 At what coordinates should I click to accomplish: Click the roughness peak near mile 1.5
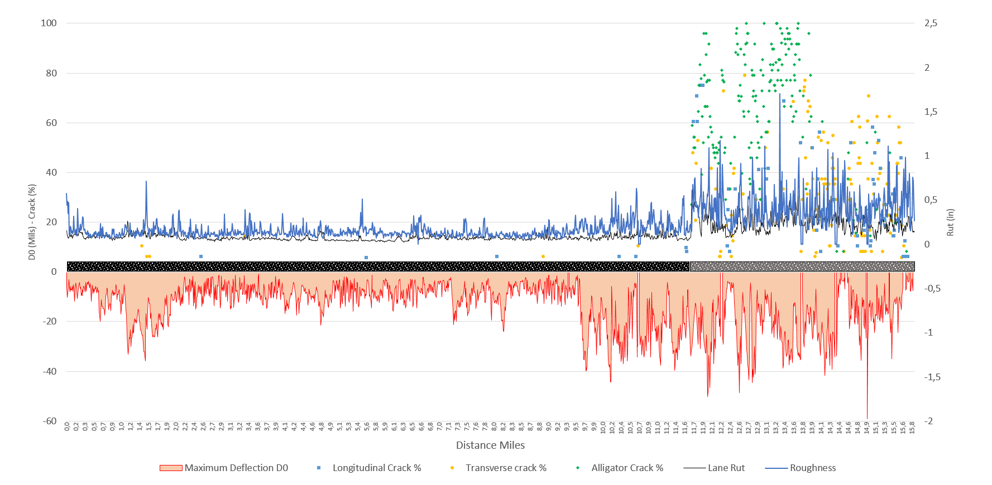[x=146, y=183]
